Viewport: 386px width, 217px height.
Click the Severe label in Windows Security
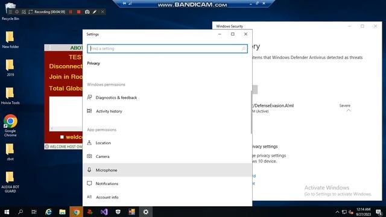tap(344, 105)
